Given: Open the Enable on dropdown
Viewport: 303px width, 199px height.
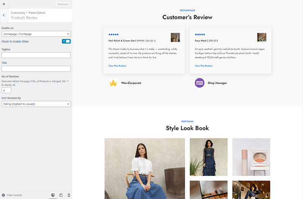Looking at the screenshot, I should pos(36,34).
